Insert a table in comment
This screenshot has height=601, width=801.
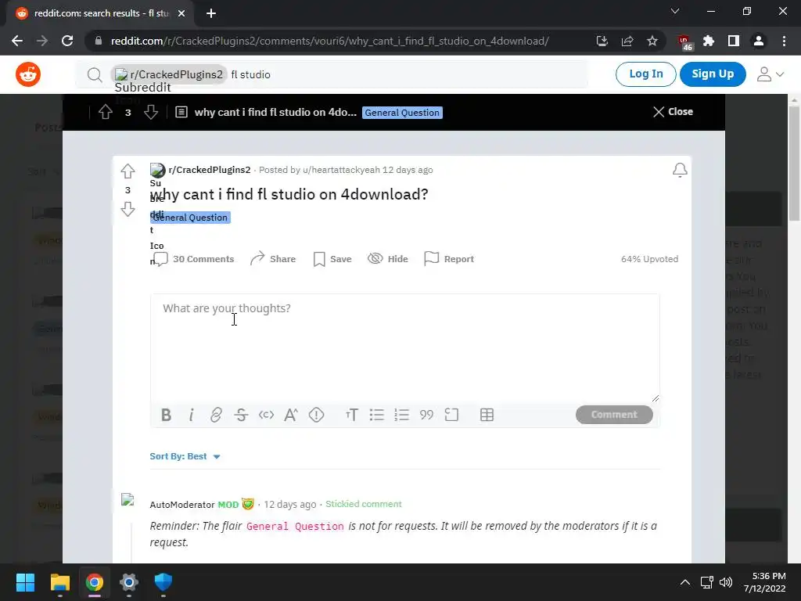click(x=487, y=415)
